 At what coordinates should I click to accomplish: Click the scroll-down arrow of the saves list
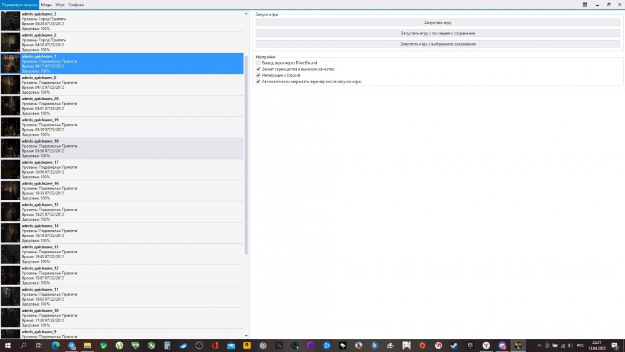point(246,336)
